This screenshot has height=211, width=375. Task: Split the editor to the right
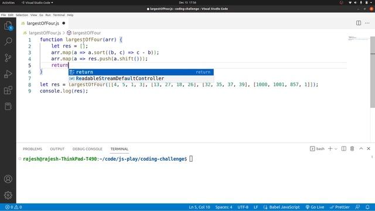click(x=359, y=23)
